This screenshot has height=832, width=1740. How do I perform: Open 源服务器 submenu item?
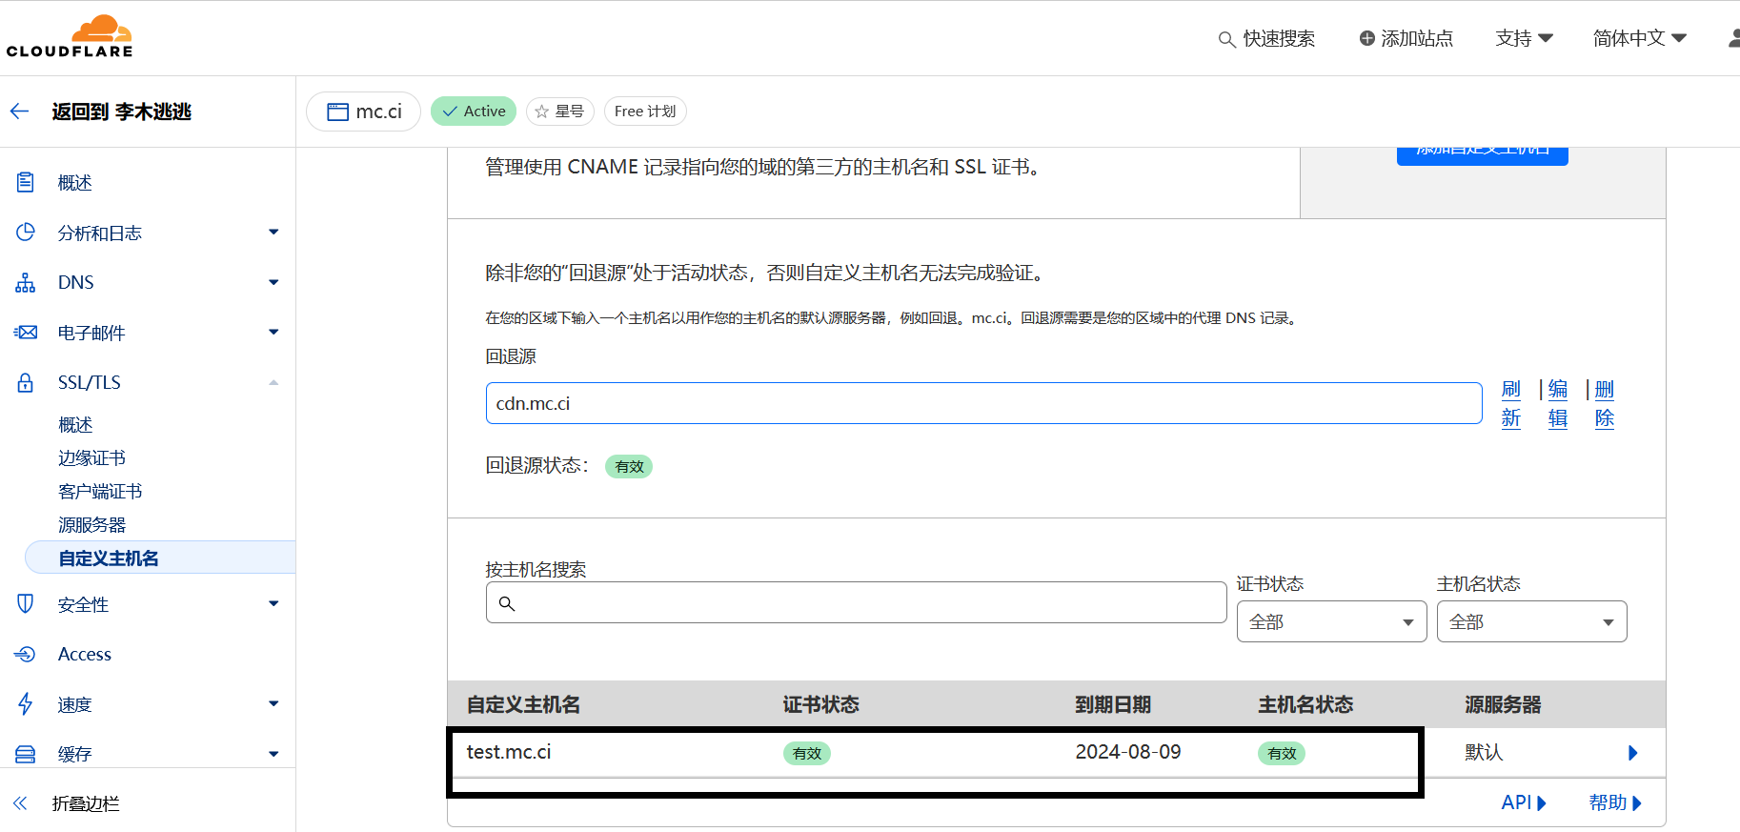coord(91,525)
